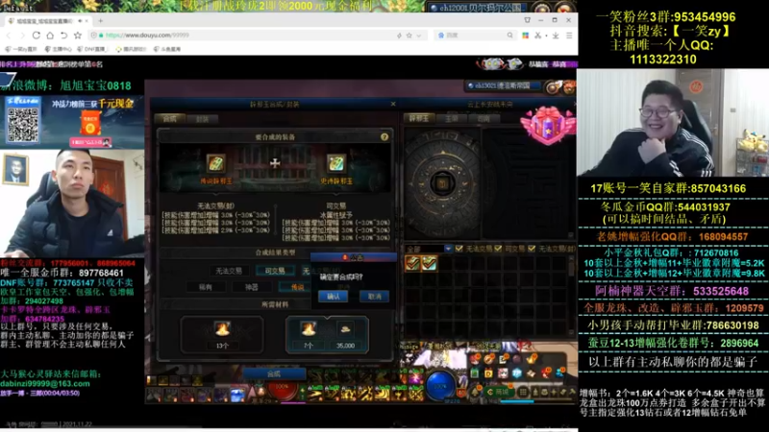Click the blue MP orb
Screen dimensions: 769x432
pos(440,386)
